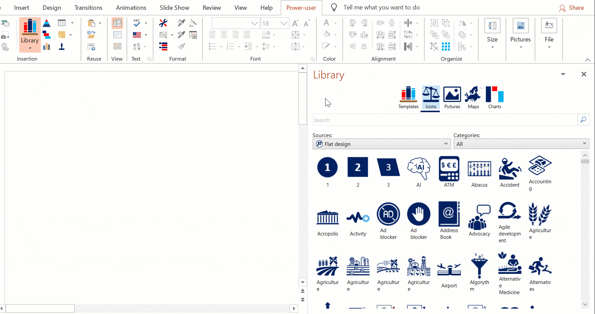
Task: Open the Slide Show tab
Action: point(174,8)
